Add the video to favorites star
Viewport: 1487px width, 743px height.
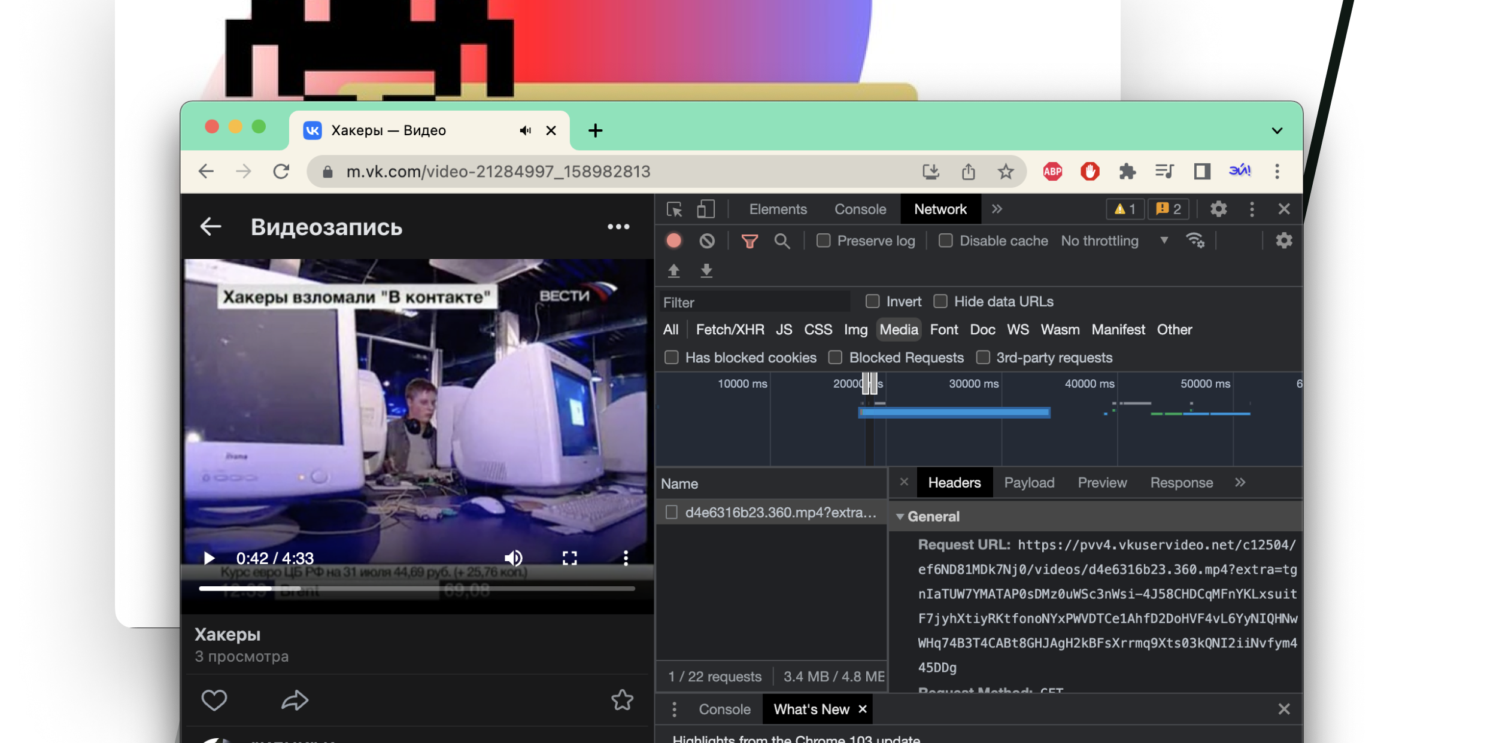(622, 700)
